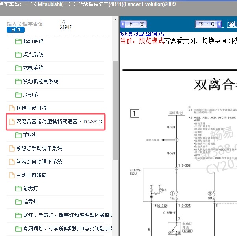Image resolution: width=237 pixels, height=236 pixels.
Task: Click folder icon beside 尾灯、示廓灯 entry
Action: pos(18,216)
